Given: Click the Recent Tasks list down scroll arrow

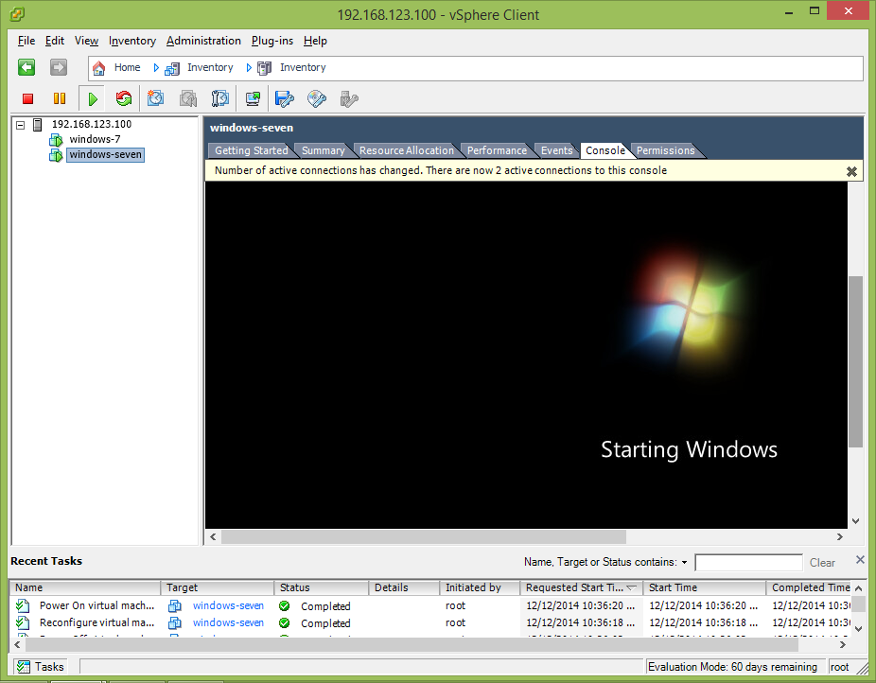Looking at the screenshot, I should tap(859, 629).
